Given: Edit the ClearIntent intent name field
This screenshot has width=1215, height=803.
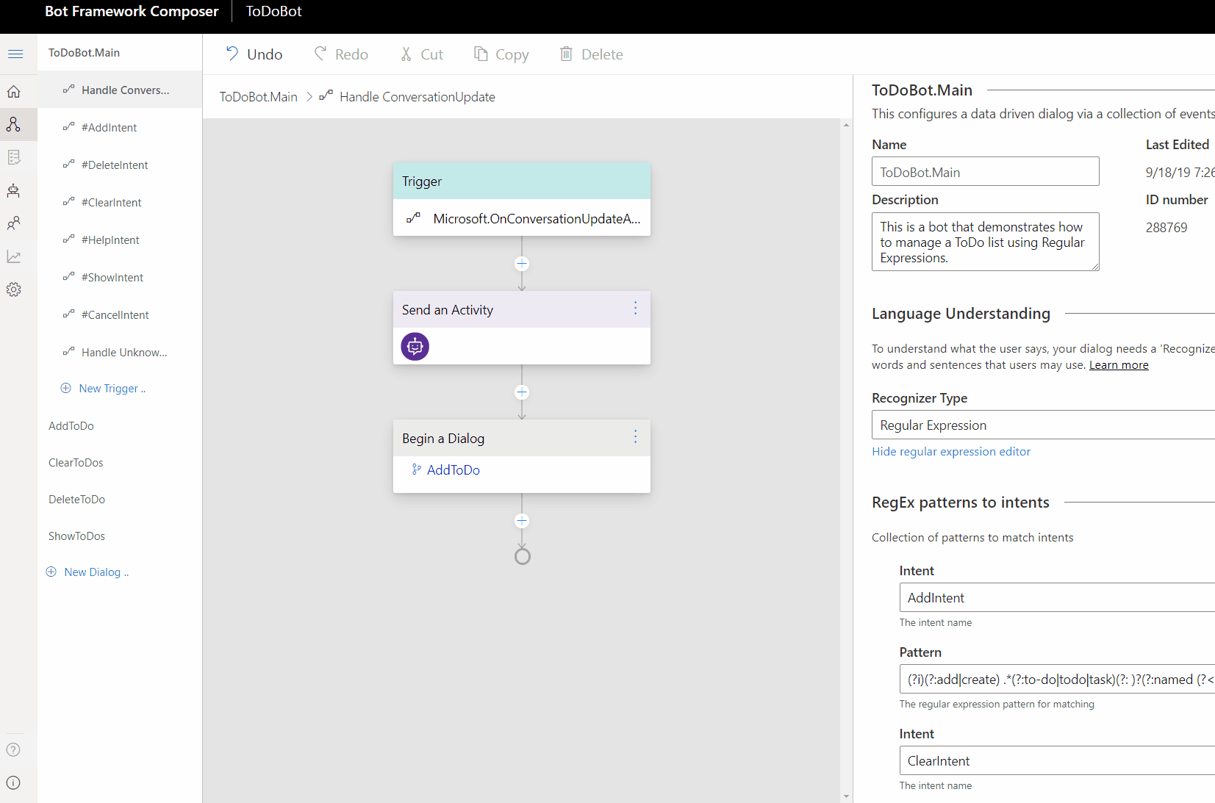Looking at the screenshot, I should (x=1057, y=760).
